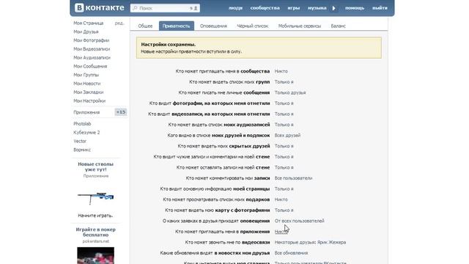Viewport: 469px width, 264px height.
Task: Open музыка in the top navigation
Action: tap(317, 8)
